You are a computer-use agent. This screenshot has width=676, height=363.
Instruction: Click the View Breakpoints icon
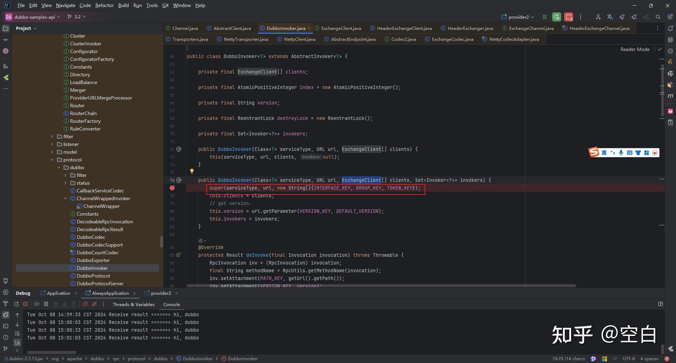click(85, 304)
